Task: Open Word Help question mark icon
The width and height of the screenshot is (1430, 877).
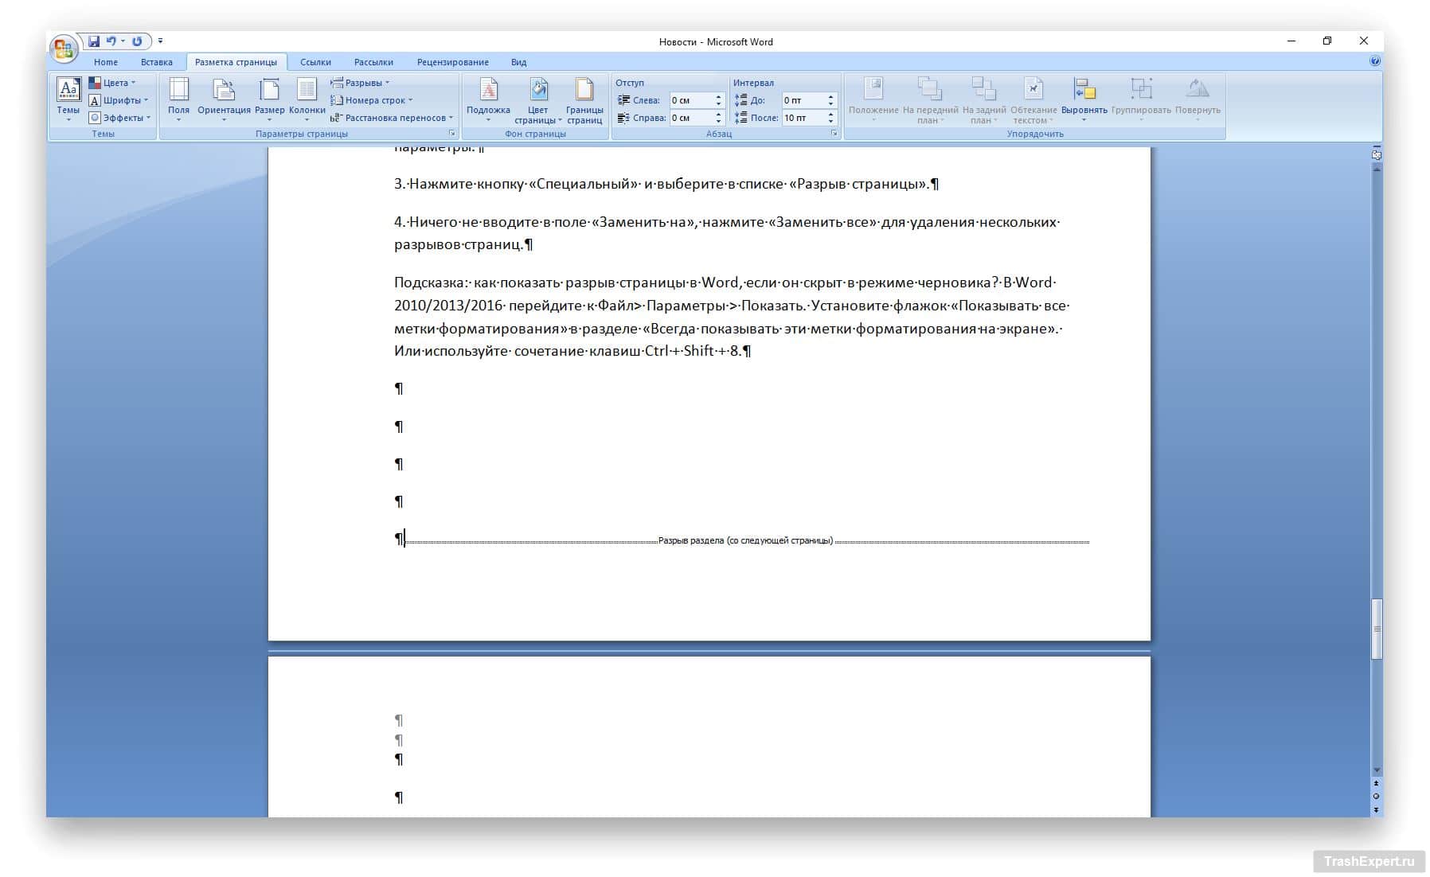Action: pyautogui.click(x=1374, y=60)
